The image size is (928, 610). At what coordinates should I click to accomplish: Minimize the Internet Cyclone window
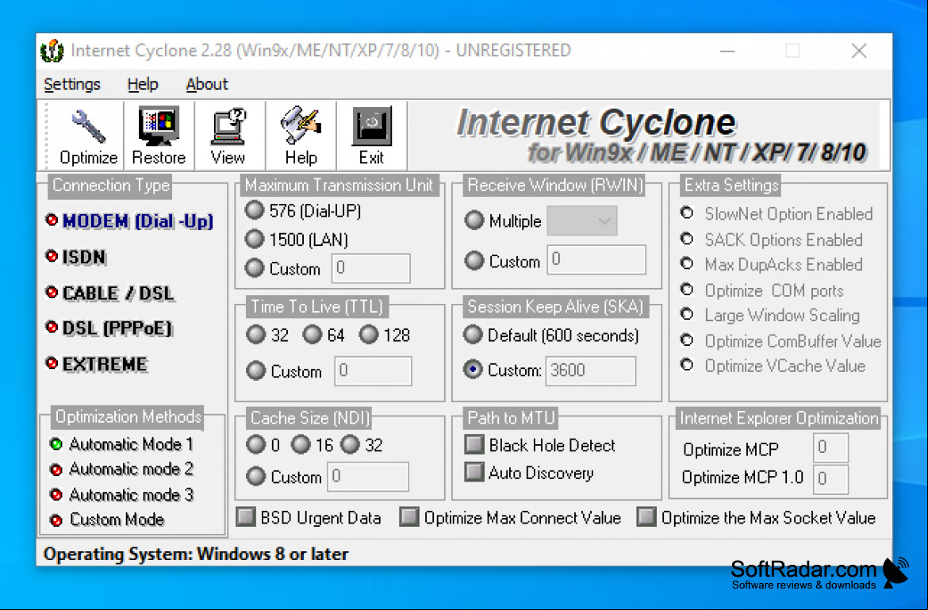point(727,51)
